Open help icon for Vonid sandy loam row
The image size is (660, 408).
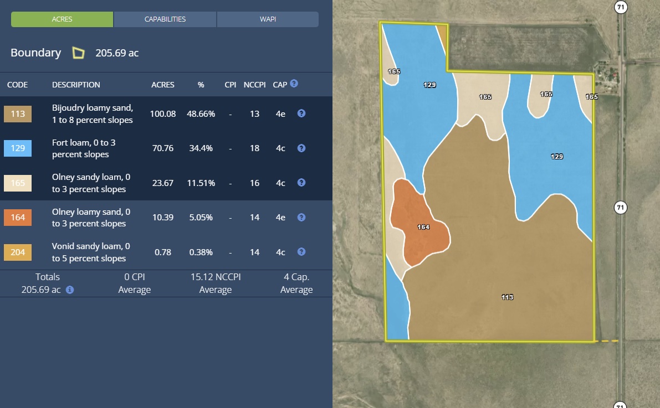click(x=301, y=252)
